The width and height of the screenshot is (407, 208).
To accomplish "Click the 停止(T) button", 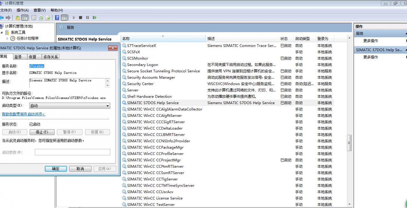I will pos(42,132).
